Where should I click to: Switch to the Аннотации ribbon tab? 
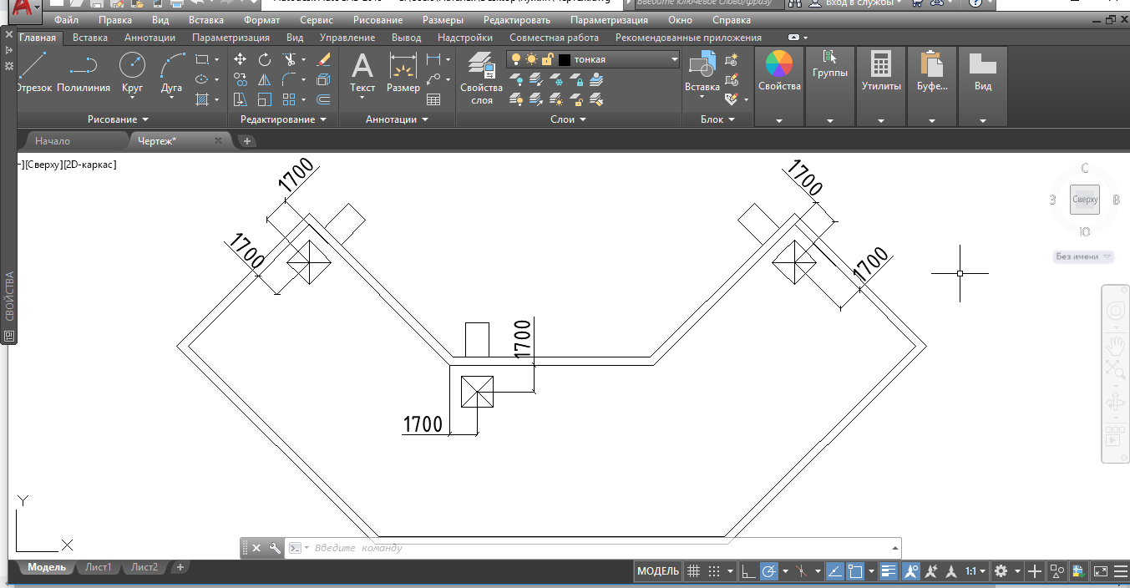click(149, 38)
